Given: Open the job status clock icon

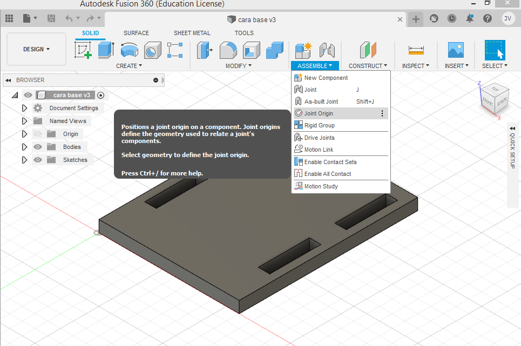Looking at the screenshot, I should tap(452, 18).
